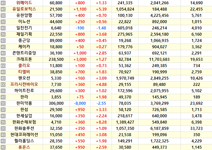Click 일진전기 change value -100
The image size is (212, 150).
(80, 28)
